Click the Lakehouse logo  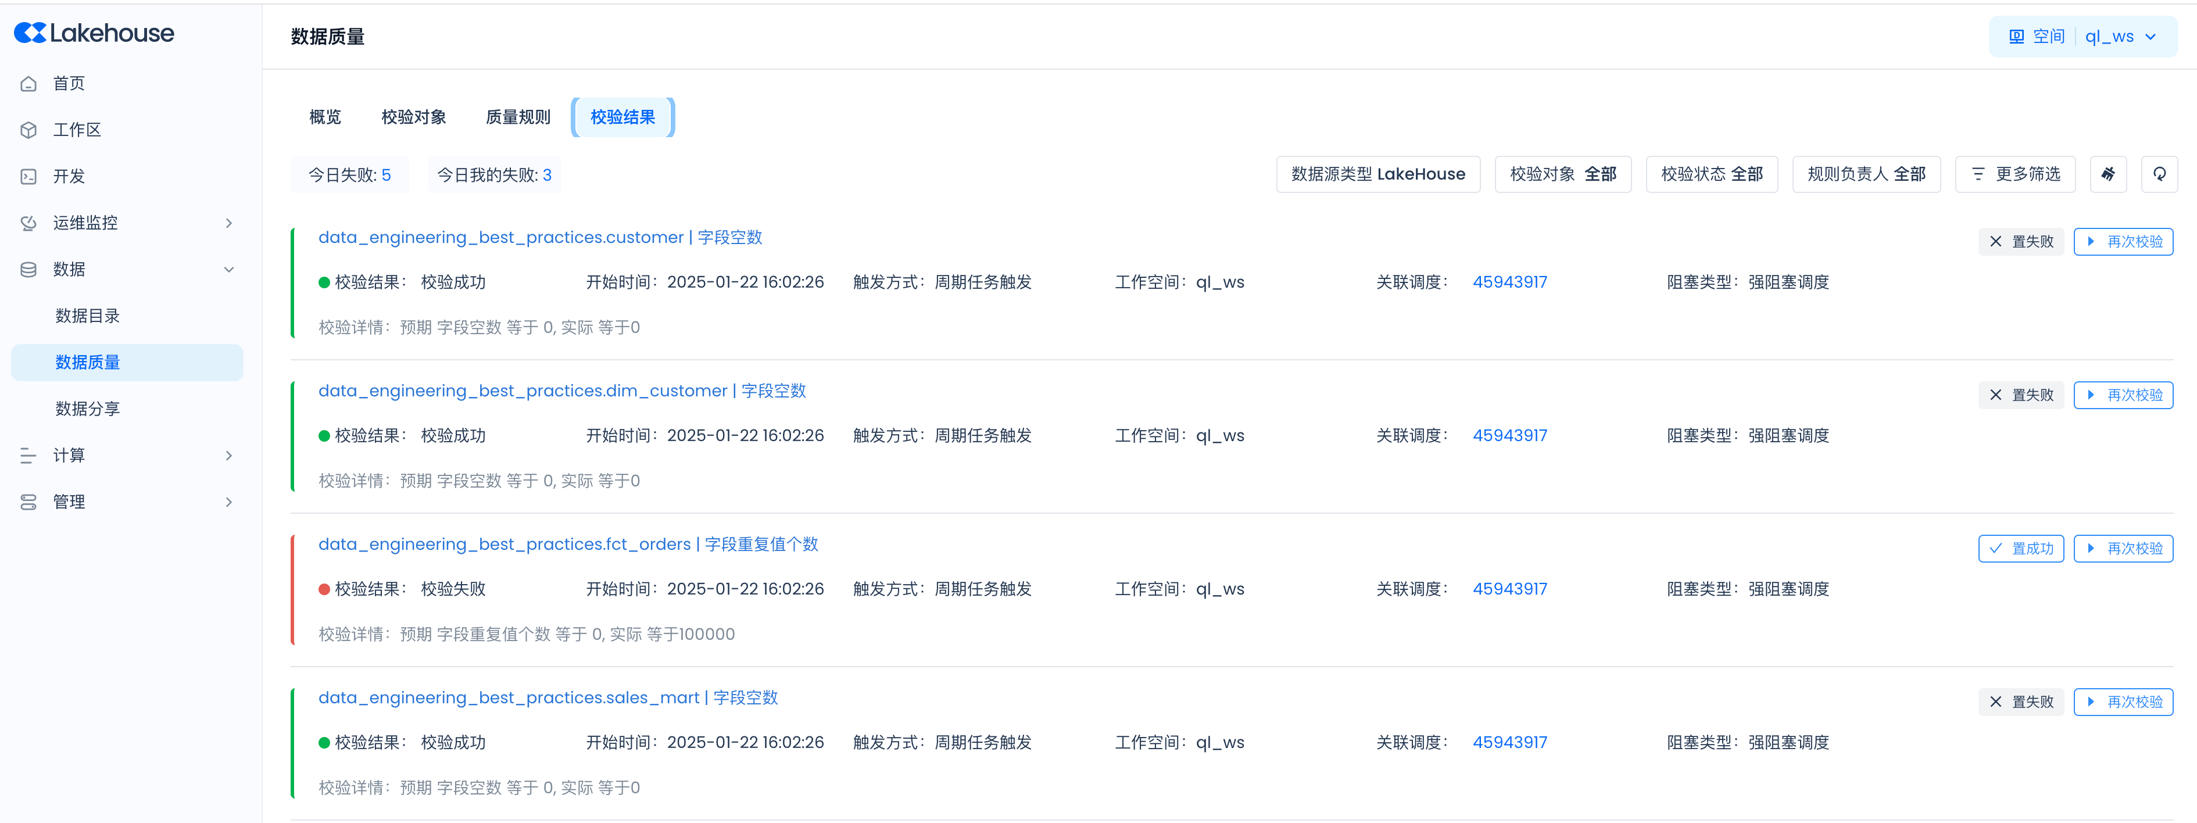point(94,33)
